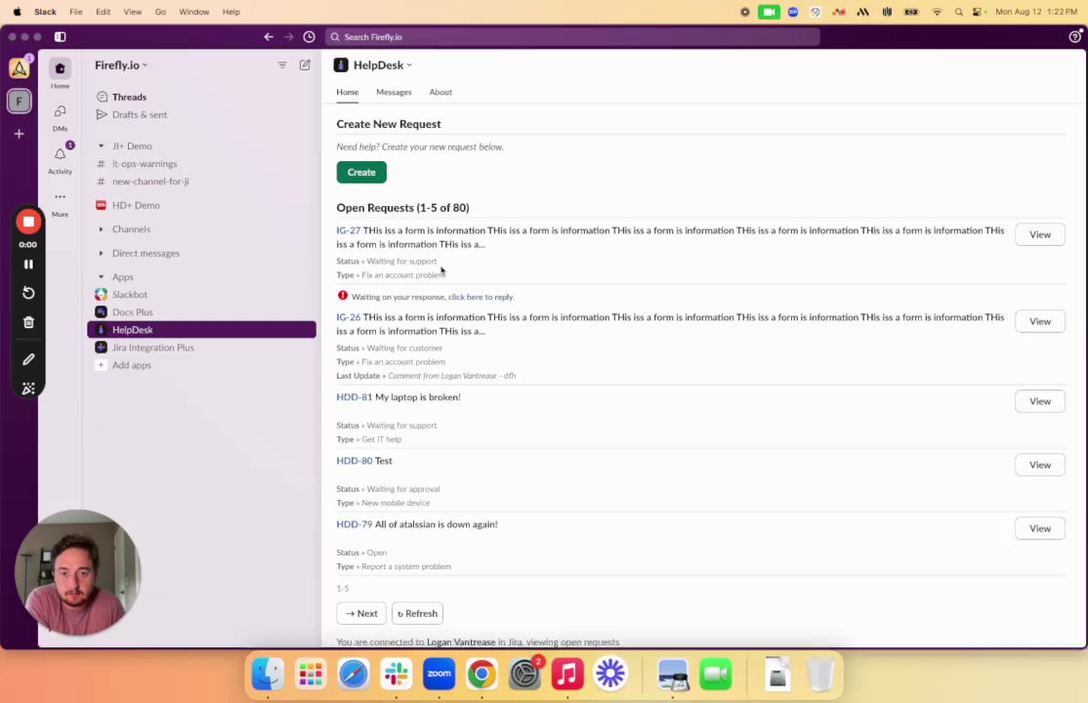Click the Search Firefly.io field

572,37
